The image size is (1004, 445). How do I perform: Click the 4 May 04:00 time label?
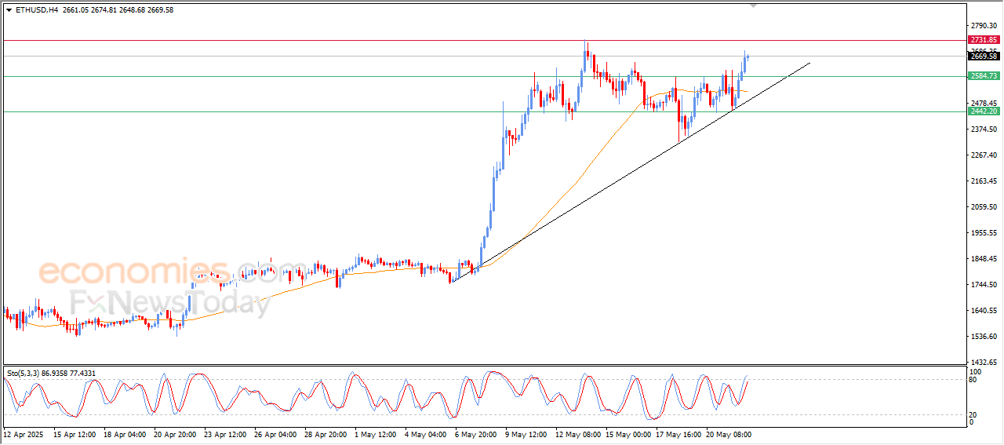[424, 433]
